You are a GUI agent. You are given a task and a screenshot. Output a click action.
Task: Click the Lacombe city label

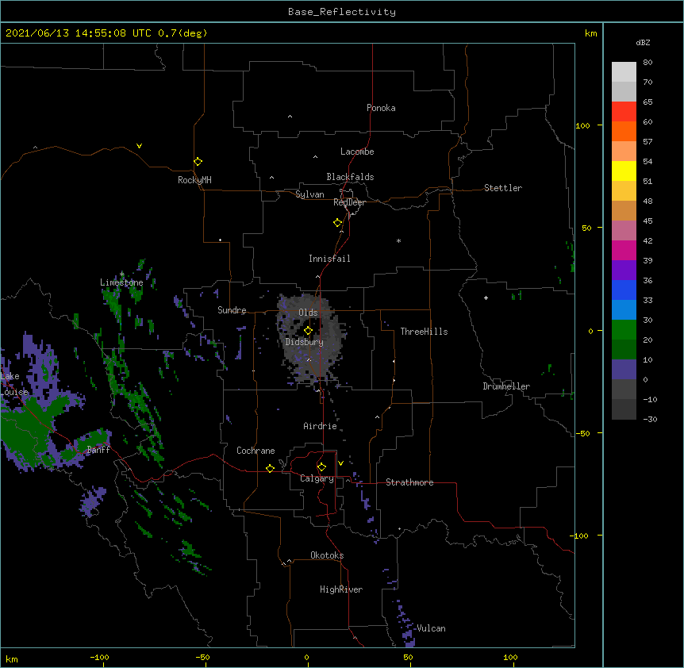coord(357,152)
